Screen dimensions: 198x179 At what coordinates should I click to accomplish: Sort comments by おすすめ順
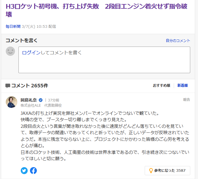(161, 86)
